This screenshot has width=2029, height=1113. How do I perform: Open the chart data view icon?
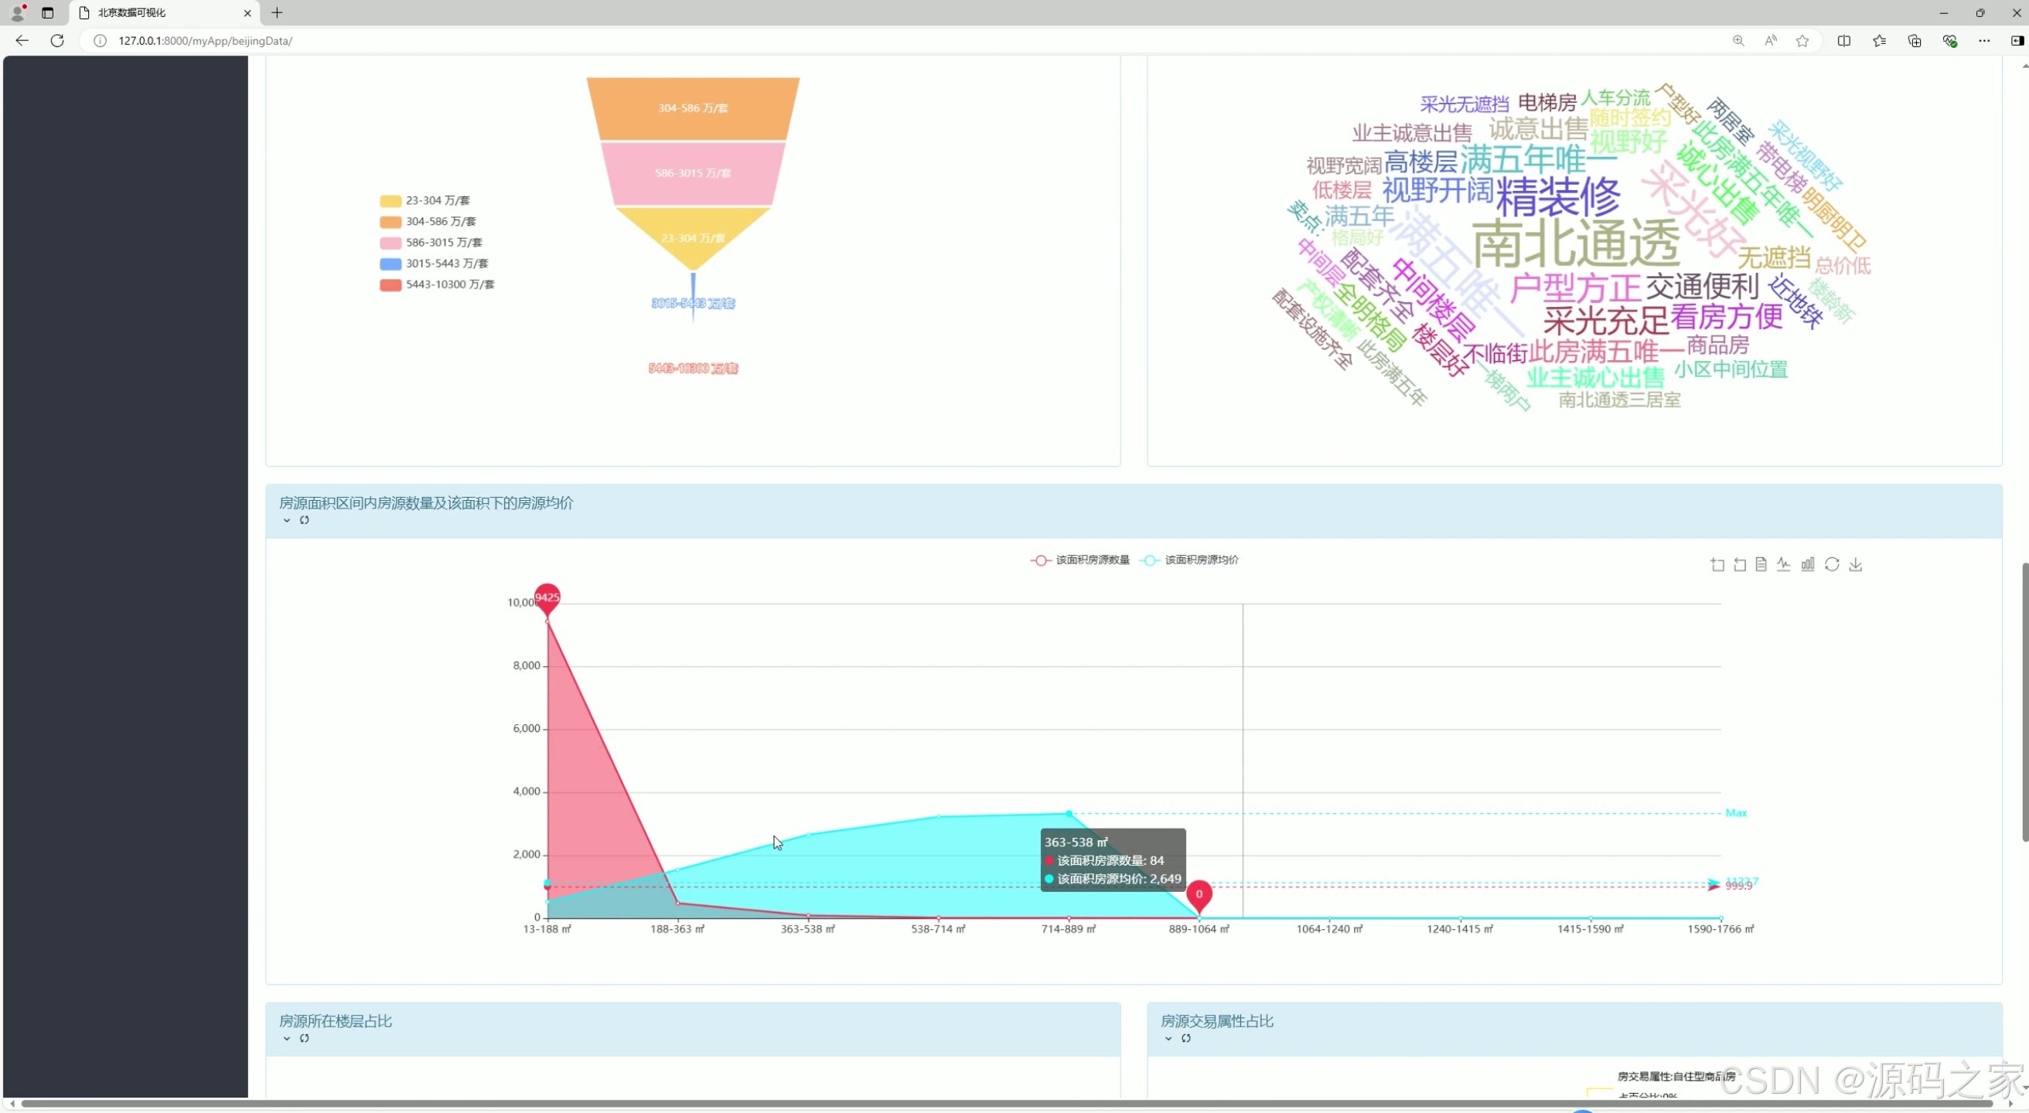(1761, 564)
